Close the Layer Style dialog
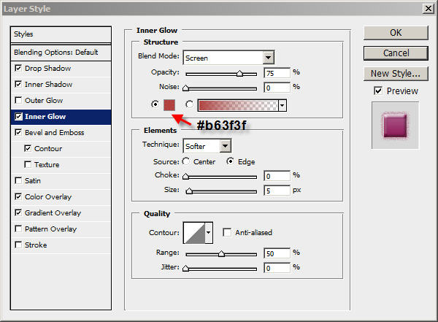This screenshot has width=438, height=322. [428, 9]
